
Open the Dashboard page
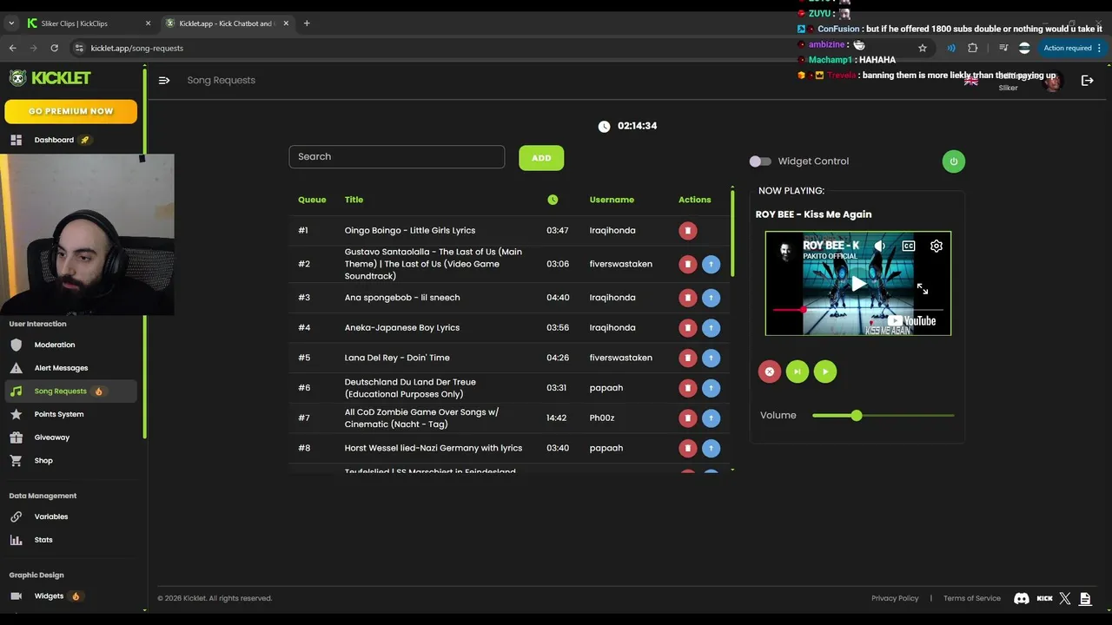coord(54,140)
